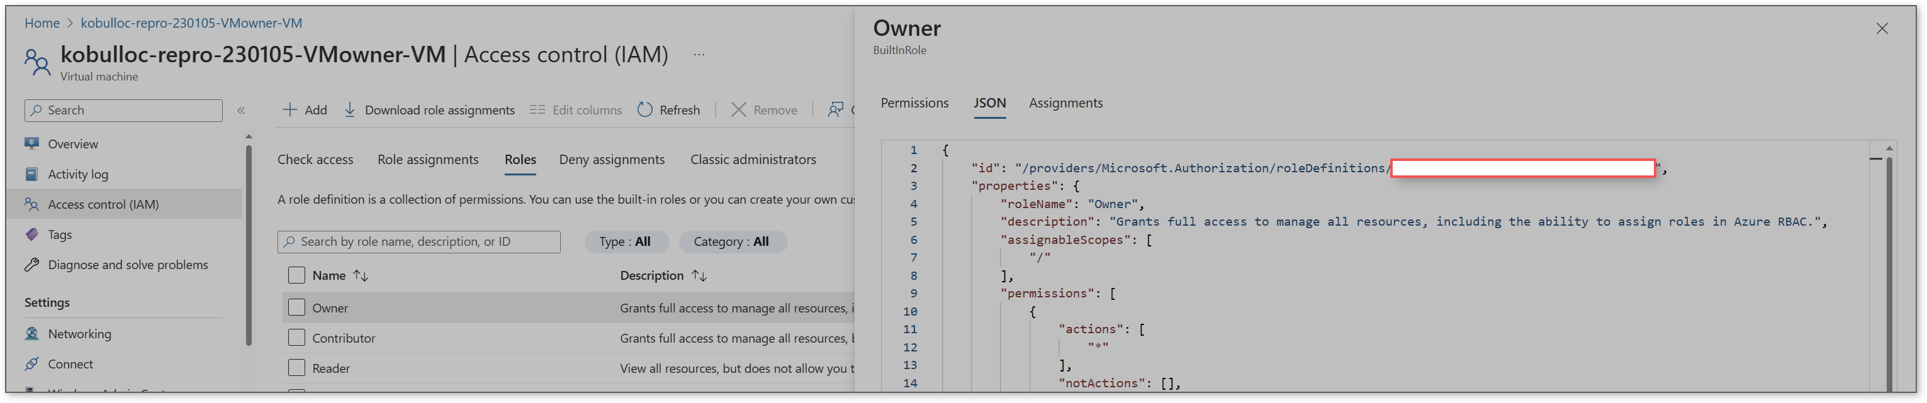Select the JSON tab in the Owner panel

989,103
